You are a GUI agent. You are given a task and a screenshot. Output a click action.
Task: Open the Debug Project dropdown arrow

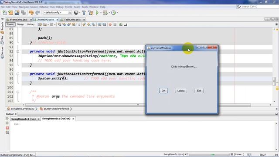click(x=109, y=13)
